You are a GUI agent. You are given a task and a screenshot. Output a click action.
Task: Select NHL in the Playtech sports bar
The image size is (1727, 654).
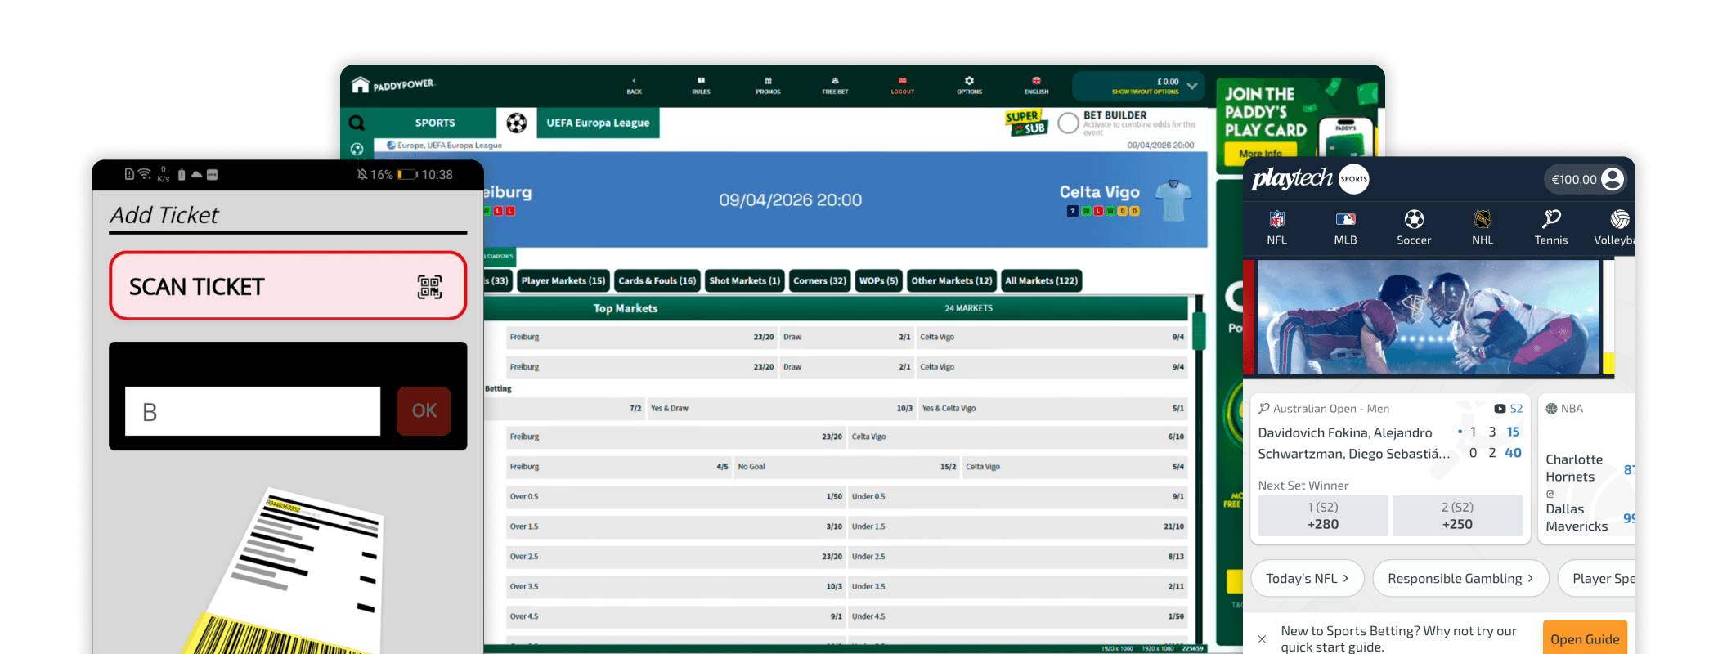click(1483, 228)
